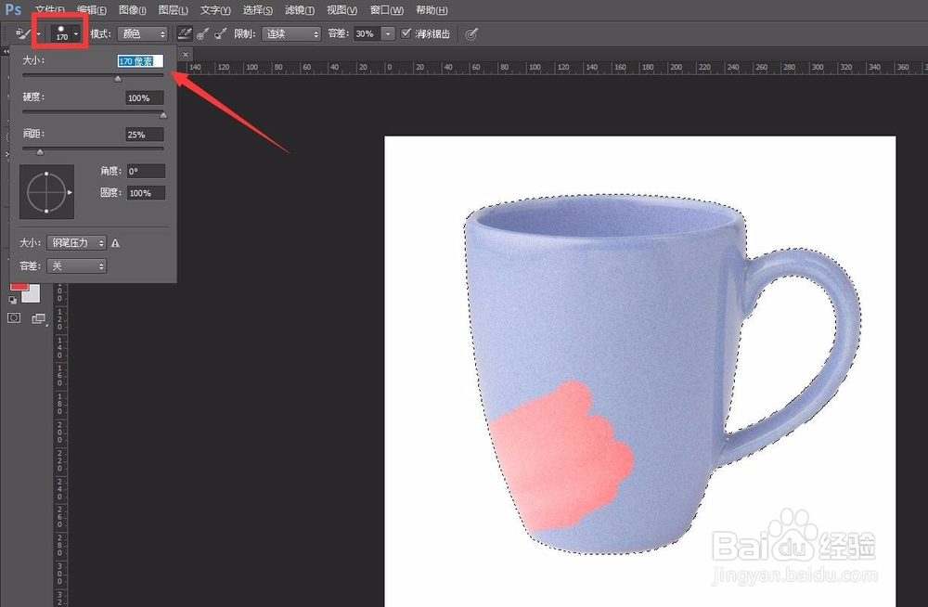Open the 选择(S) menu
This screenshot has height=607, width=928.
point(257,10)
